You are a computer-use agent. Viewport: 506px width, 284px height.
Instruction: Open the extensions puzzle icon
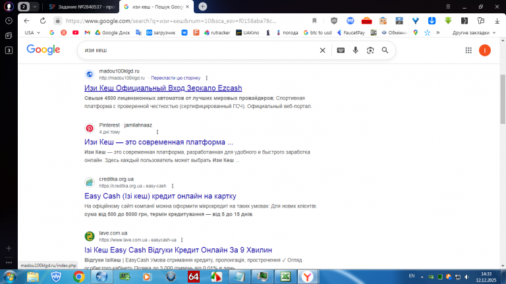481,20
